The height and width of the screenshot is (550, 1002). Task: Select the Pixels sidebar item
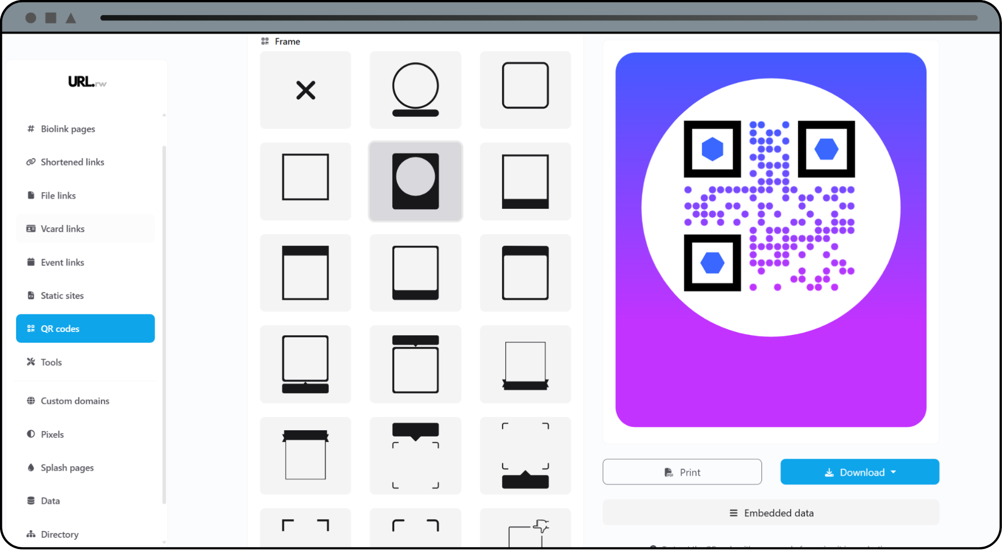click(x=52, y=434)
